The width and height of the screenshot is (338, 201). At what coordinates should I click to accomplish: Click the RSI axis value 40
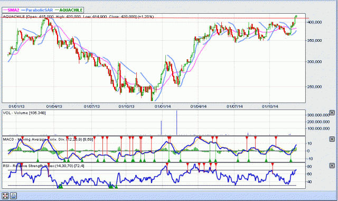309,182
